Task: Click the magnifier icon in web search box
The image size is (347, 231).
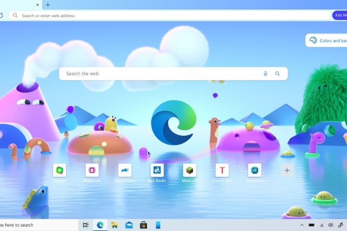Action: click(x=278, y=73)
